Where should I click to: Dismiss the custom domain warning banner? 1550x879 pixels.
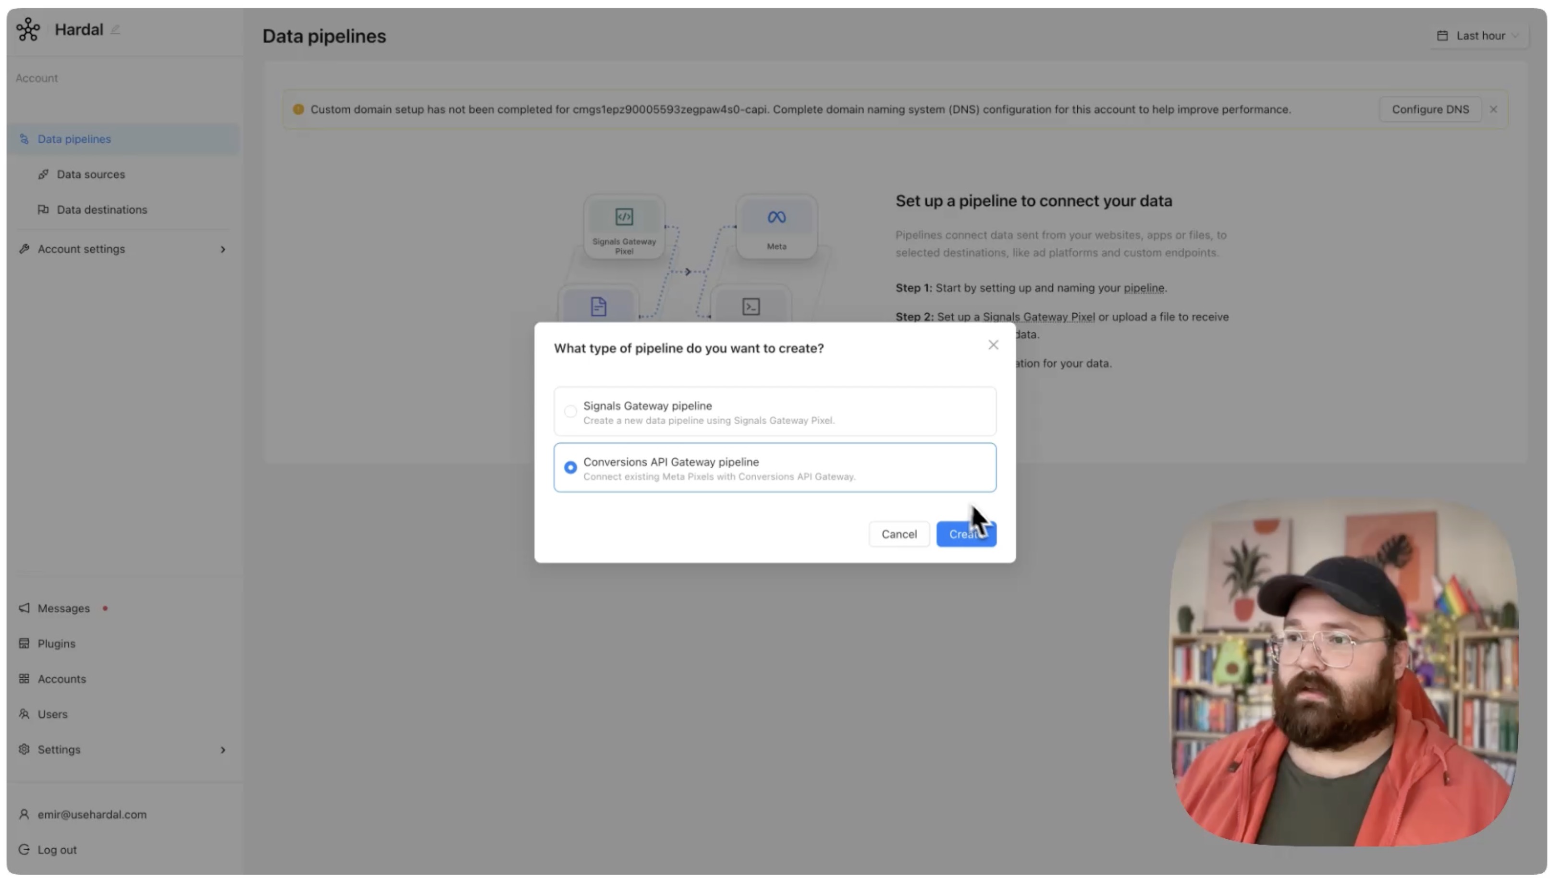(1493, 109)
